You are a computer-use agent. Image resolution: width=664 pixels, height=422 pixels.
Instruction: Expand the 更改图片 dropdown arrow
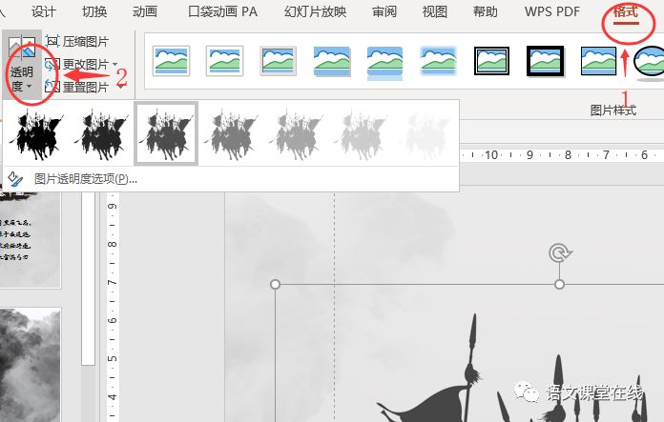pos(115,64)
